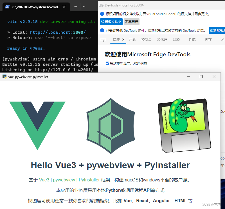Open the PyInstaller hyperlink
Viewport: 225px width, 209px height.
89,180
